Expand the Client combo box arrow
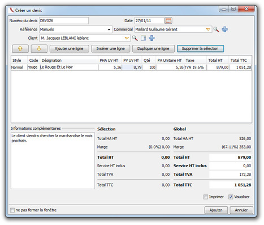This screenshot has width=264, height=225. coord(127,38)
